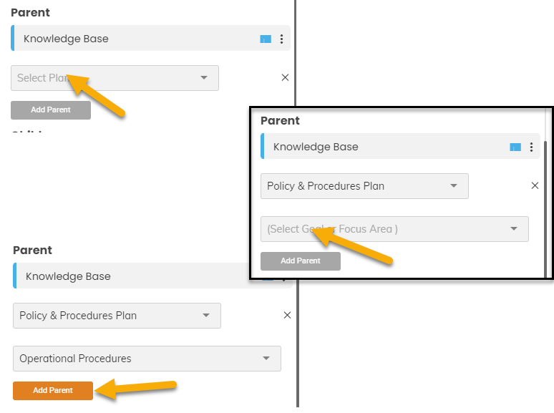Open the Select Plan dropdown
Viewport: 554px width, 413px height.
tap(115, 78)
